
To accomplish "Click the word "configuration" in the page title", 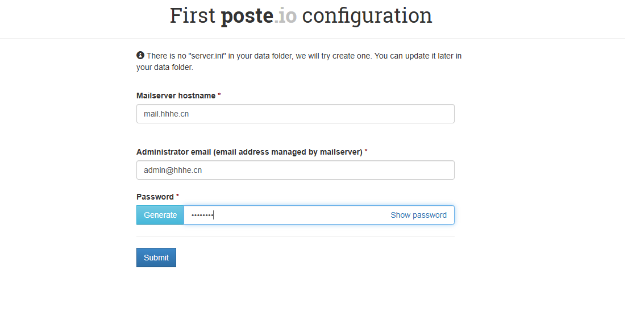I will click(x=367, y=16).
